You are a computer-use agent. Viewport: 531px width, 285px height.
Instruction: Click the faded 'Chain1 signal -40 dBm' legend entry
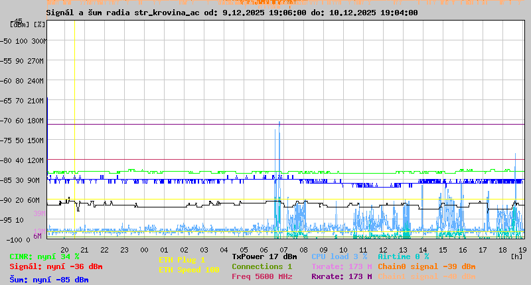coord(427,276)
